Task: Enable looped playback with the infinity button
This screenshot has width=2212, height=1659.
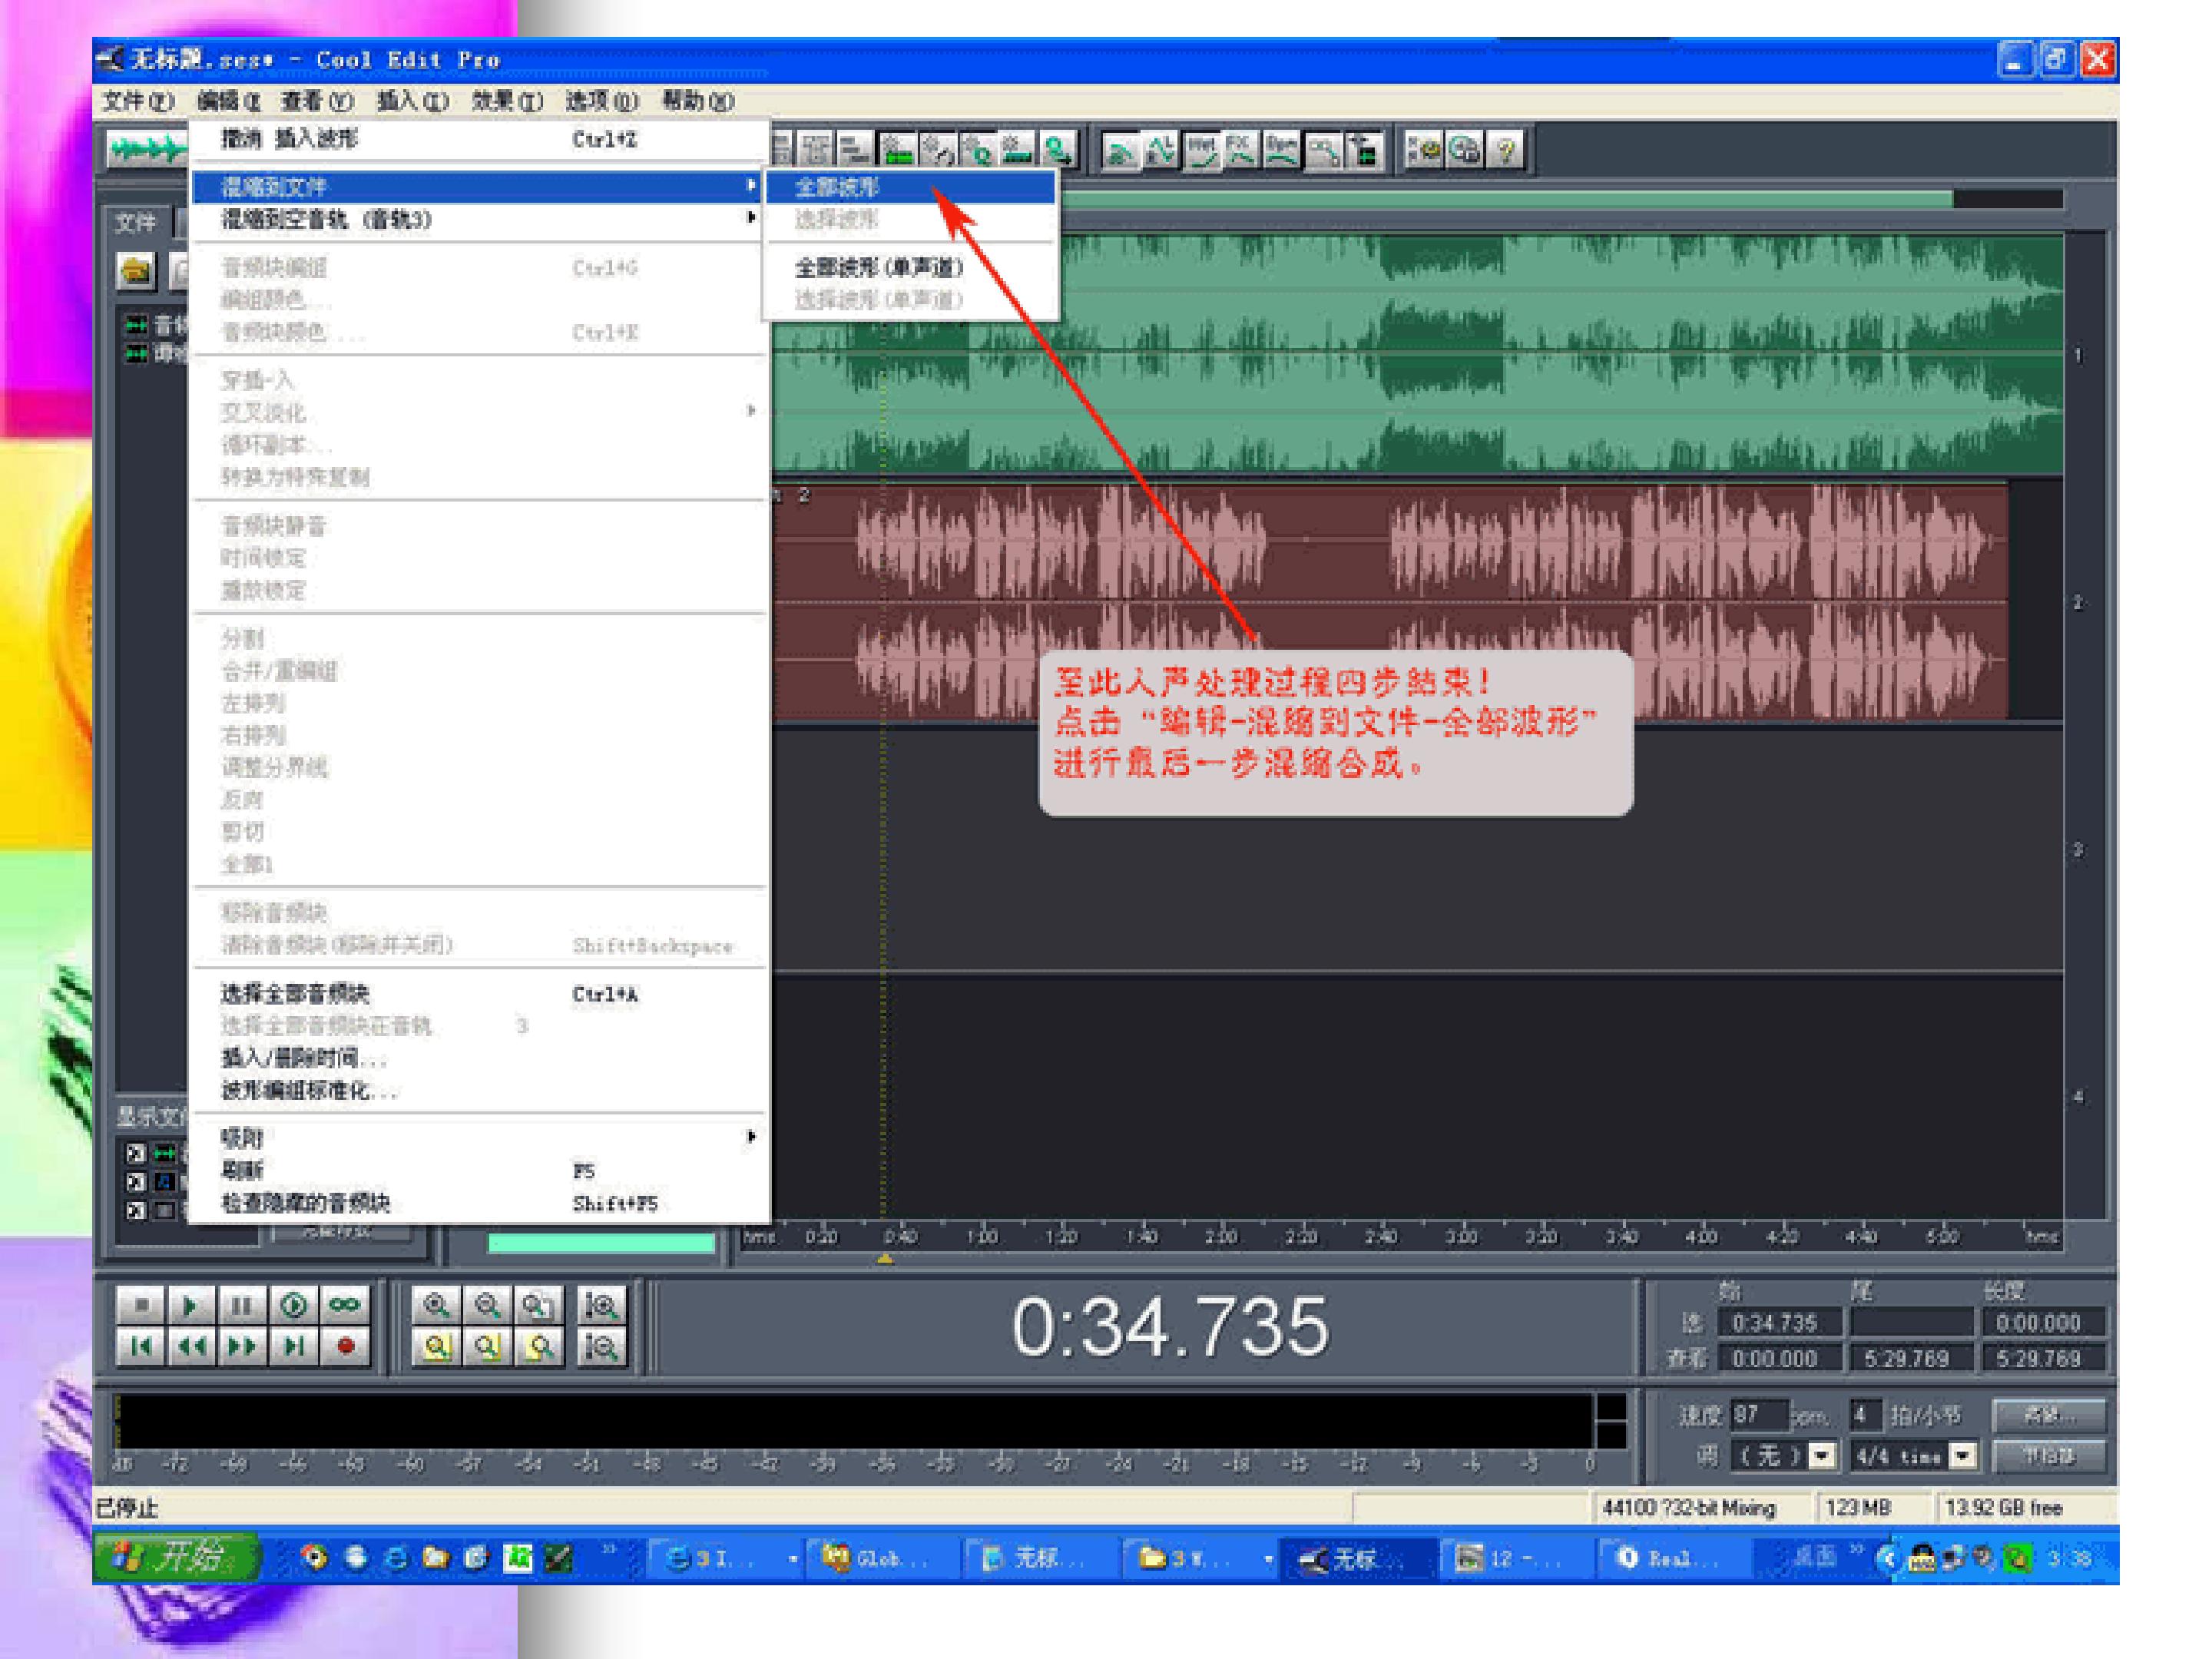Action: tap(344, 1305)
